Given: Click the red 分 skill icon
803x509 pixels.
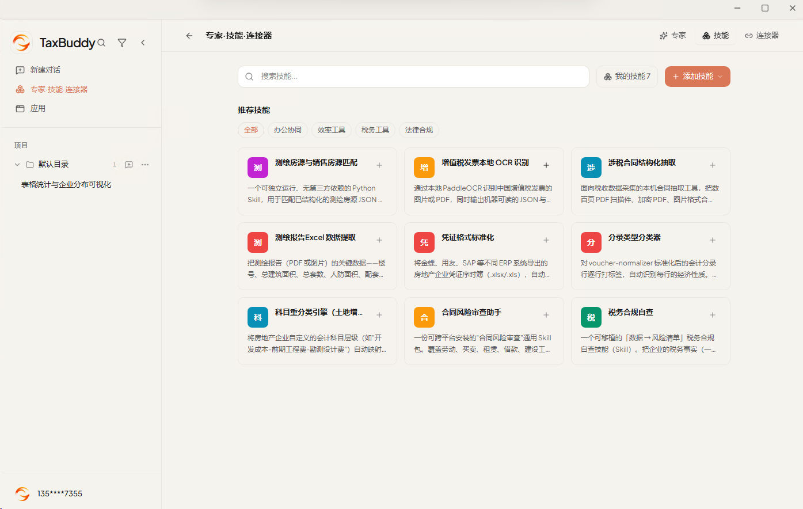Looking at the screenshot, I should tap(591, 242).
